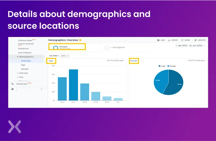This screenshot has width=216, height=141.
Task: Open the Gender chart title link
Action: [x=134, y=61]
